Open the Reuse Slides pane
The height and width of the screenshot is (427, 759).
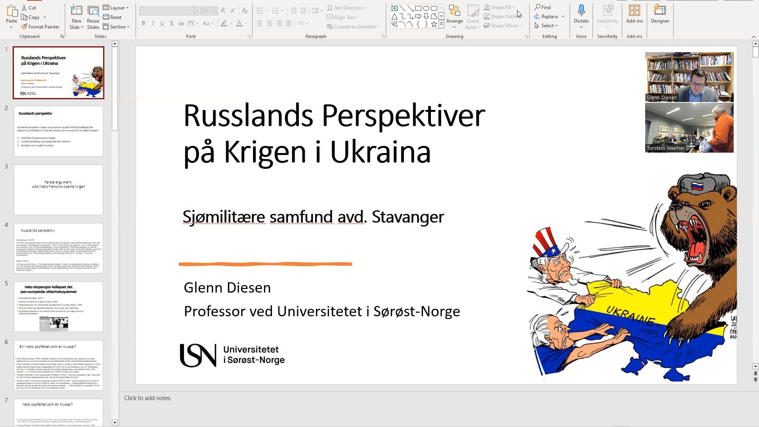[93, 17]
